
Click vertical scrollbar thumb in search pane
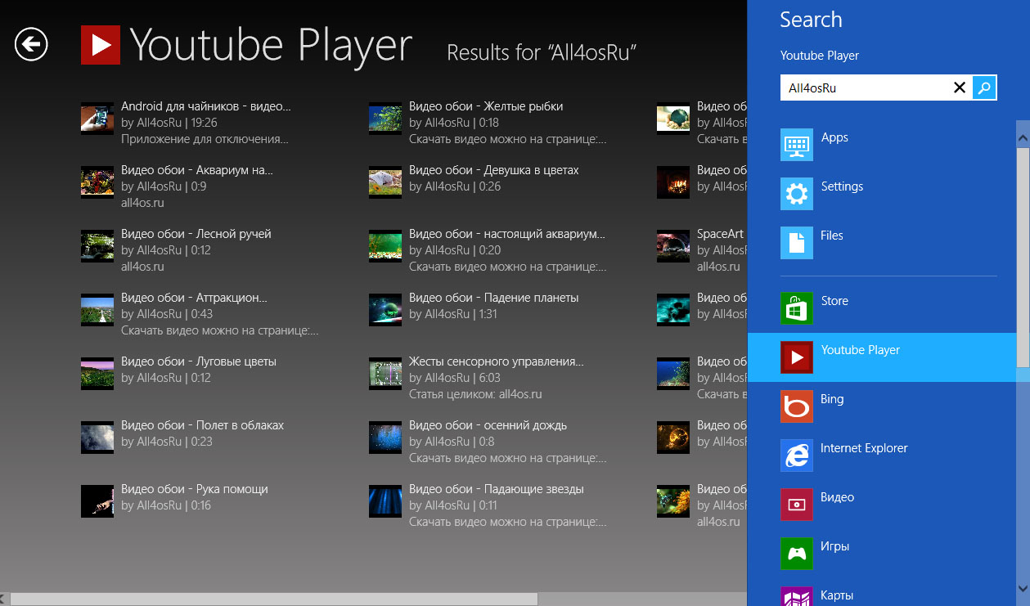tap(1023, 258)
